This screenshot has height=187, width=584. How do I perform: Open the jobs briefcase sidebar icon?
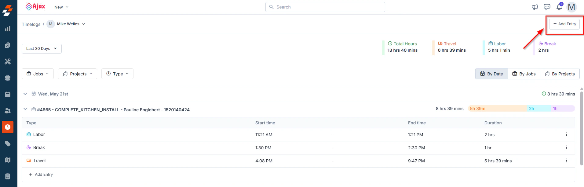[x=8, y=78]
